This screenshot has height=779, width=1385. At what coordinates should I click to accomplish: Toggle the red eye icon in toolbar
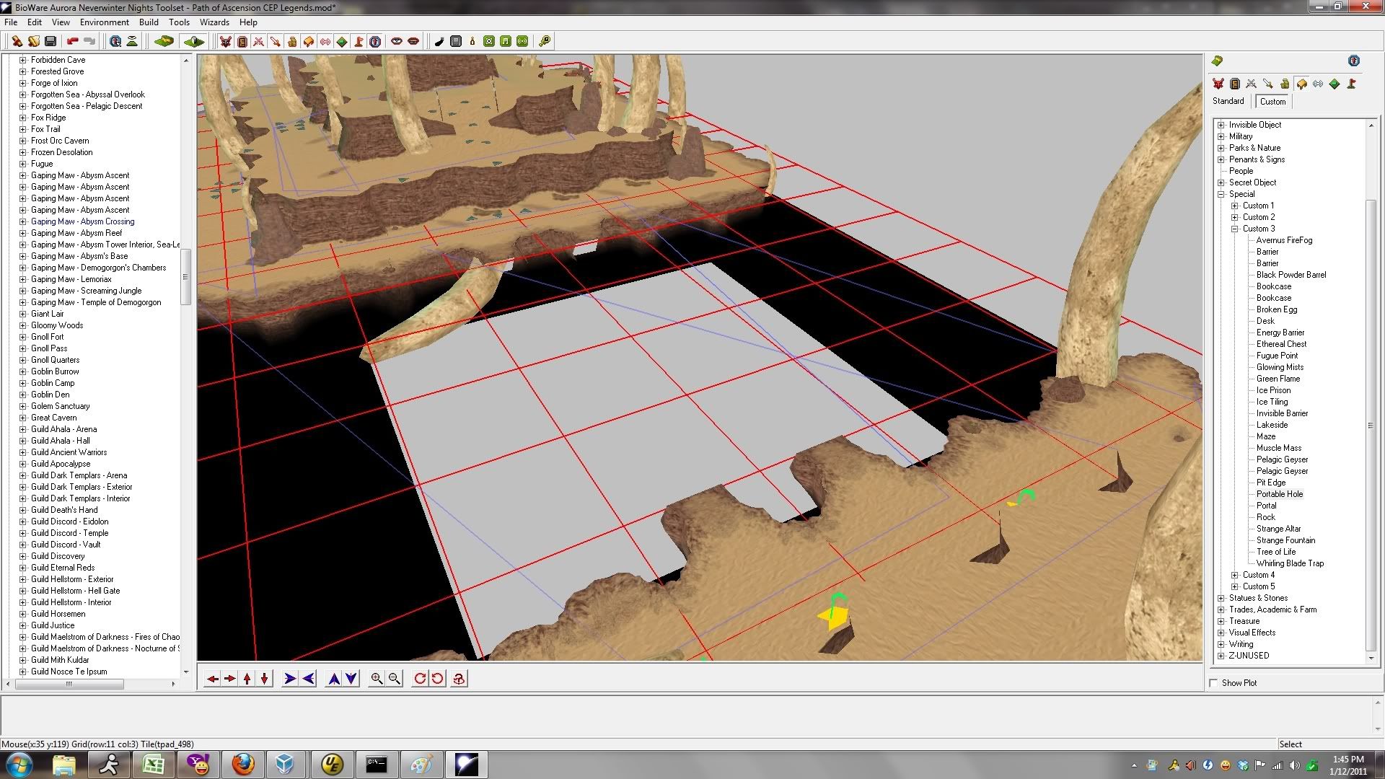click(x=396, y=41)
